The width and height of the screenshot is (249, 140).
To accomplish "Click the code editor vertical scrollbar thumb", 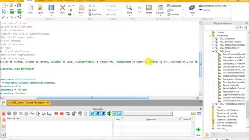I will tap(201, 64).
